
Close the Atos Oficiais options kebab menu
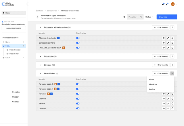coord(172,73)
